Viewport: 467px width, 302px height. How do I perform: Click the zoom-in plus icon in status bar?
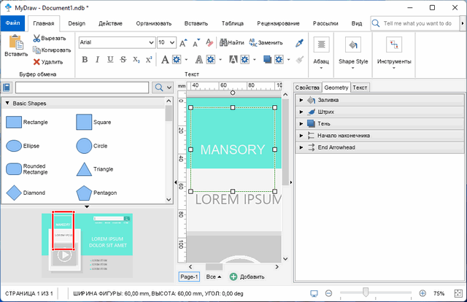click(x=422, y=293)
